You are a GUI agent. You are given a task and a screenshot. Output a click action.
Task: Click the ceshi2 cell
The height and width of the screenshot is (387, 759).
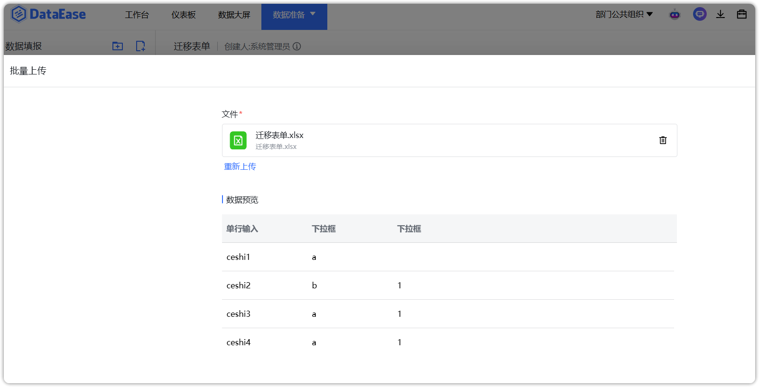tap(239, 286)
